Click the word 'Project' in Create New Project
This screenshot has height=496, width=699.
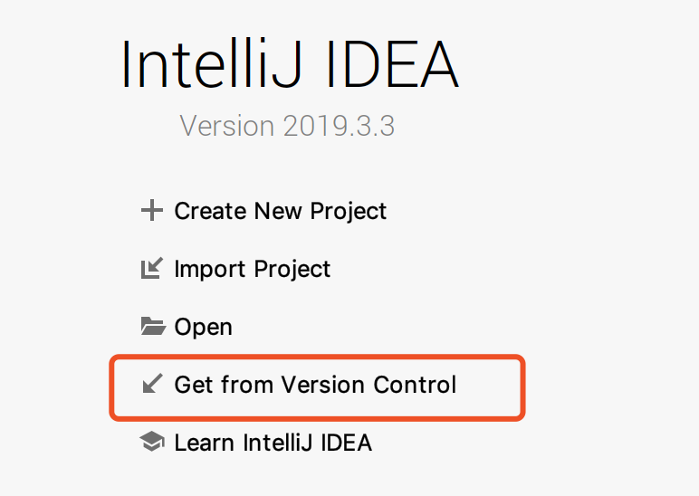tap(349, 212)
